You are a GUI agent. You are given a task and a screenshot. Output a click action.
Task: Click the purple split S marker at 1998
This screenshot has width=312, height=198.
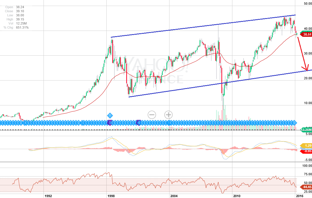click(110, 123)
